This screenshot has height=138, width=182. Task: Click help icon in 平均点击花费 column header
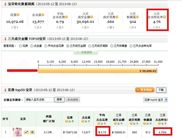pyautogui.click(x=99, y=123)
